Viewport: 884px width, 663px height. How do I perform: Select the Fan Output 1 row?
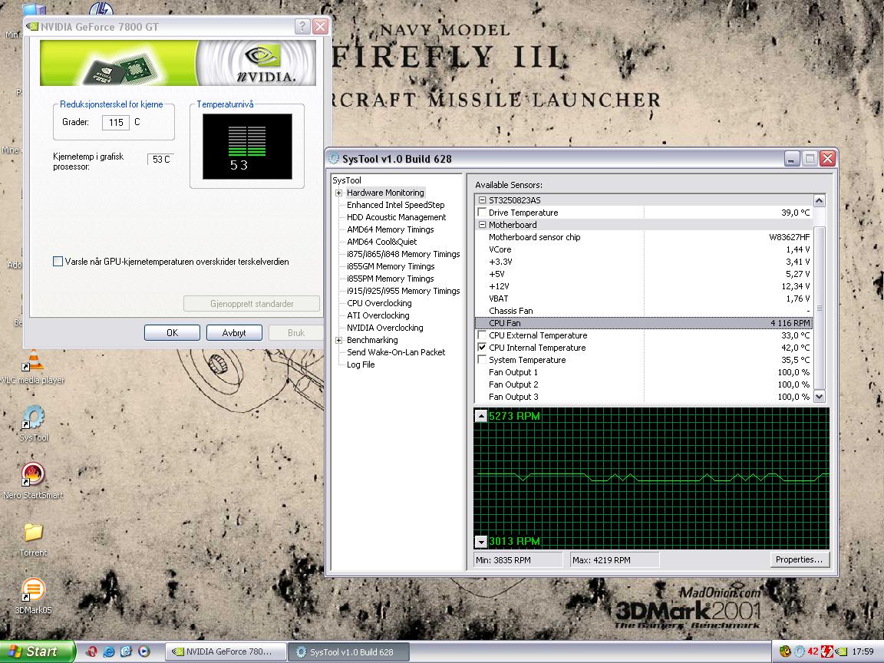point(643,372)
